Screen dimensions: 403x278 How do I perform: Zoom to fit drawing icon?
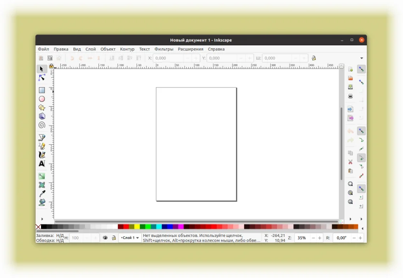(x=350, y=193)
